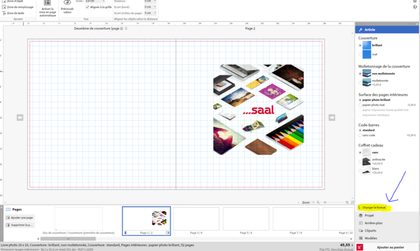
Task: Select sans coffret cadeau option
Action: point(360,152)
